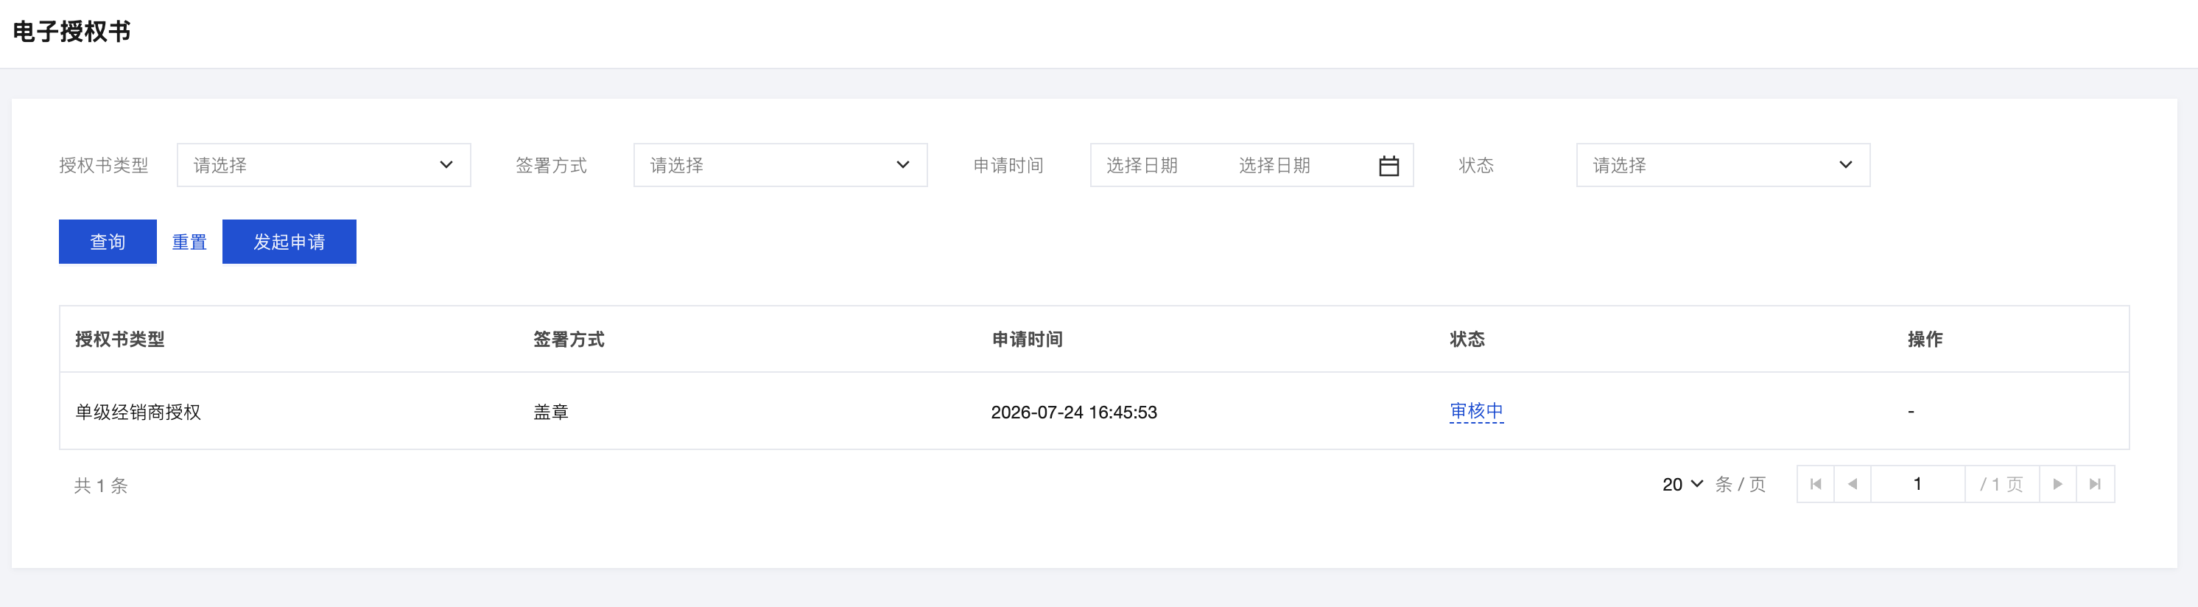
Task: Click the 申请时间 column header
Action: pyautogui.click(x=1027, y=340)
